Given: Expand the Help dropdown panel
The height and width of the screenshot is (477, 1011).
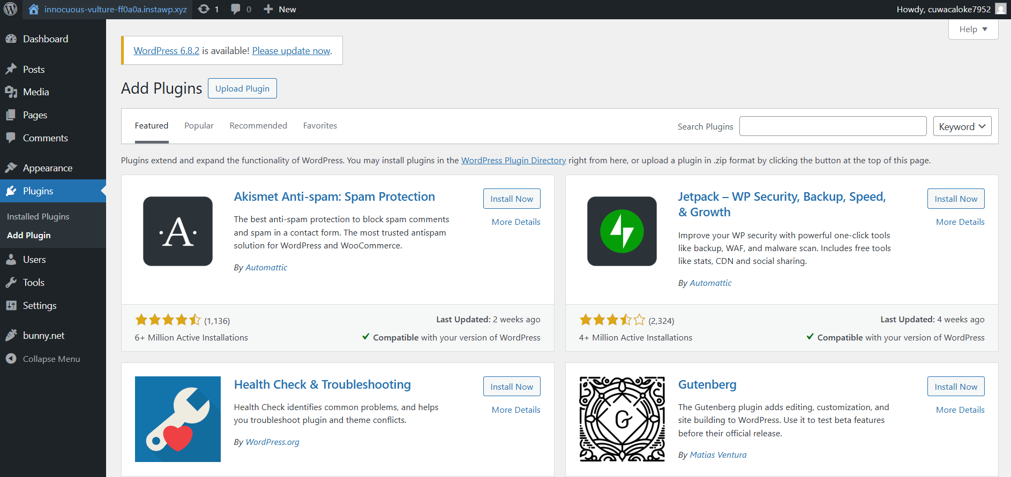Looking at the screenshot, I should coord(973,29).
